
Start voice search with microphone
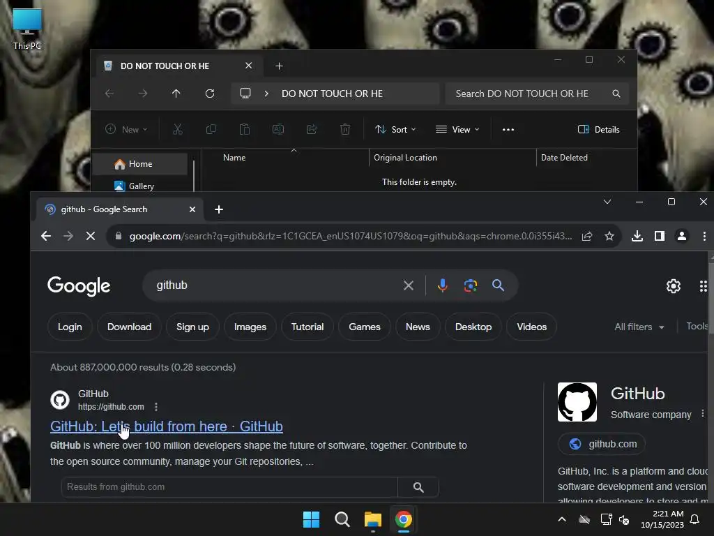click(x=442, y=285)
